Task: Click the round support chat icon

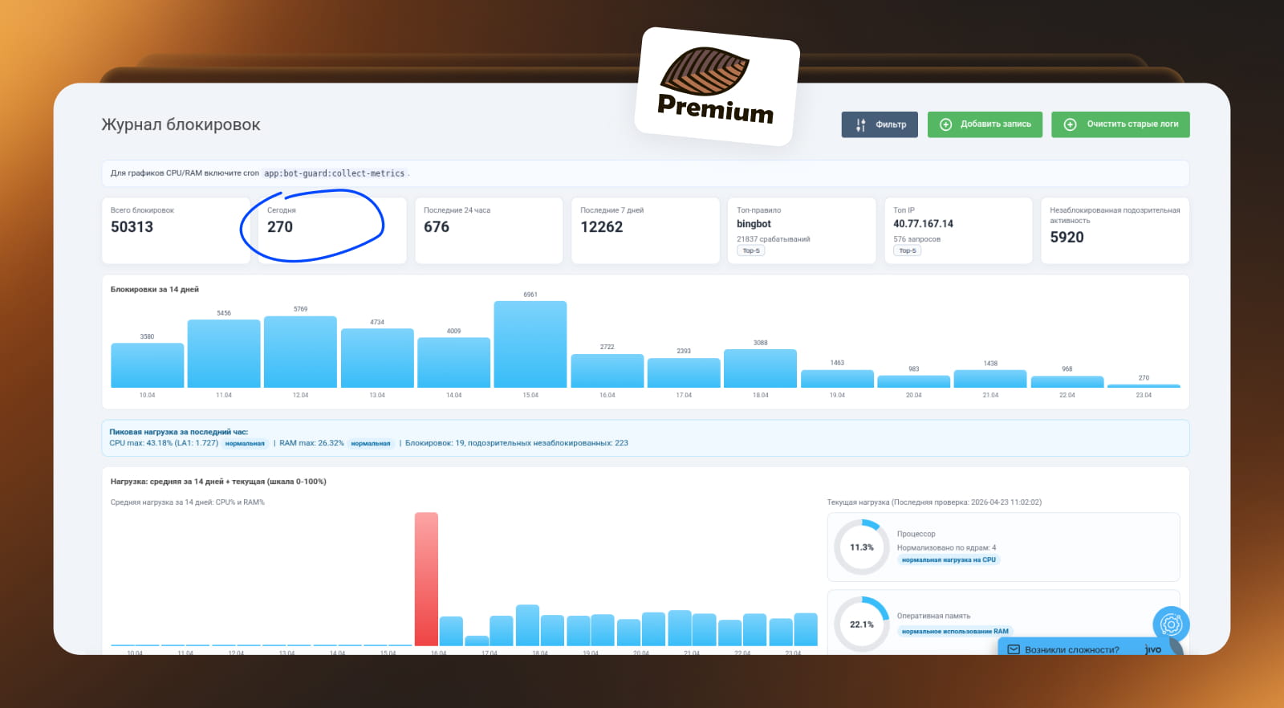Action: click(1171, 624)
